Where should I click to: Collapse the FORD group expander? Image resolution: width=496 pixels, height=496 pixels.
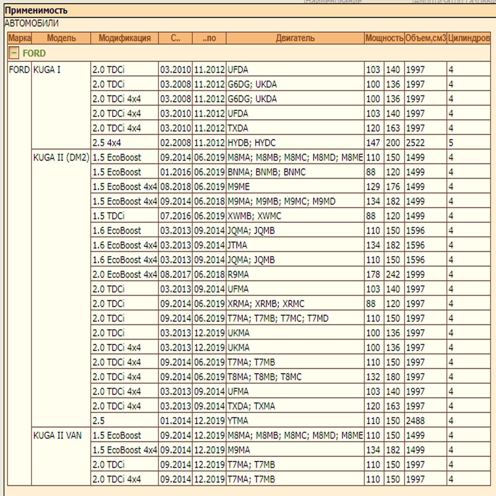(14, 53)
